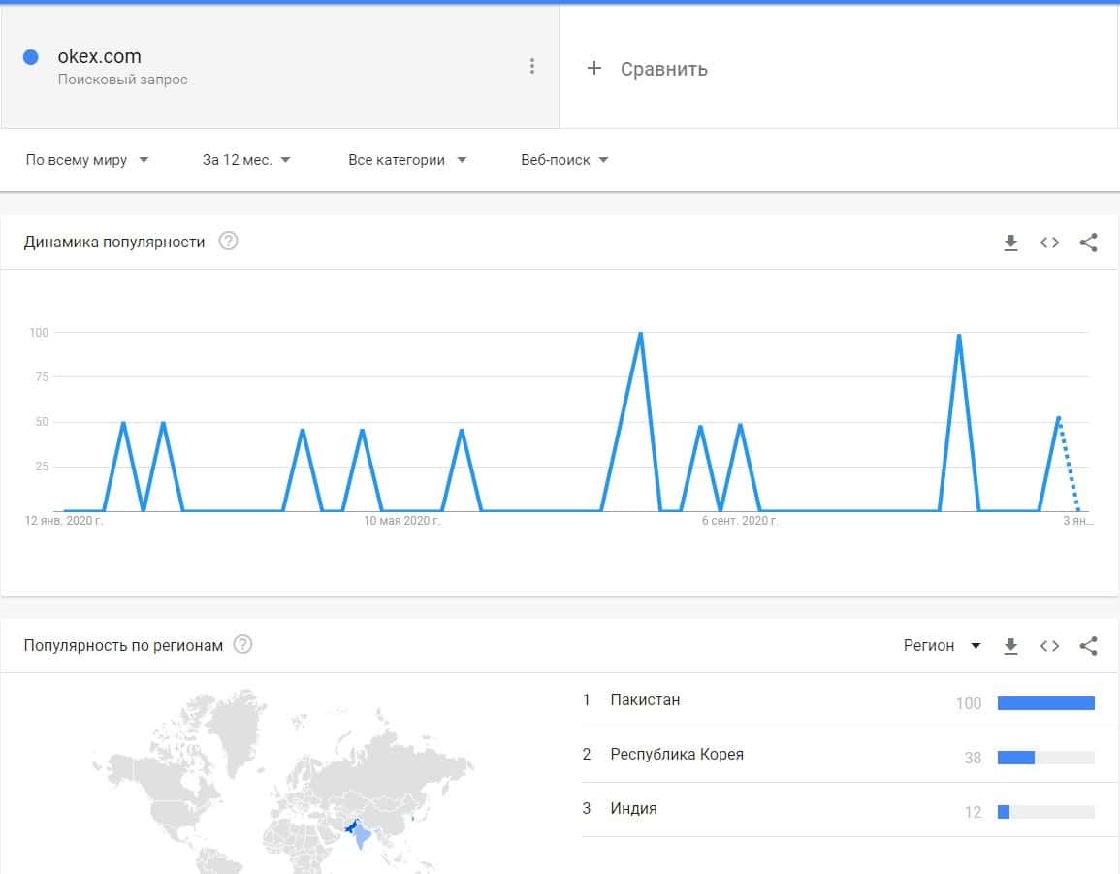1120x874 pixels.
Task: Click the Популярность по регионам heading
Action: click(123, 645)
